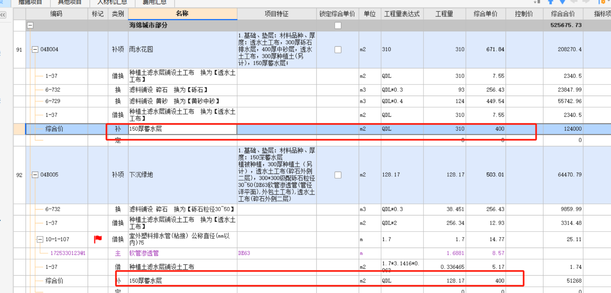Screen dimensions: 611x293
Task: Click the quantity 38.451
Action: pos(455,209)
